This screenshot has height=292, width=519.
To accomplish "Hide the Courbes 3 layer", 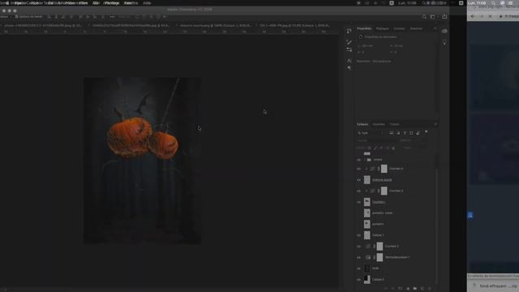I will pos(358,191).
